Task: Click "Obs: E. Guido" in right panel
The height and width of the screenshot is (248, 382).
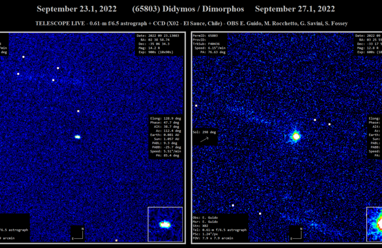Action: 205,217
